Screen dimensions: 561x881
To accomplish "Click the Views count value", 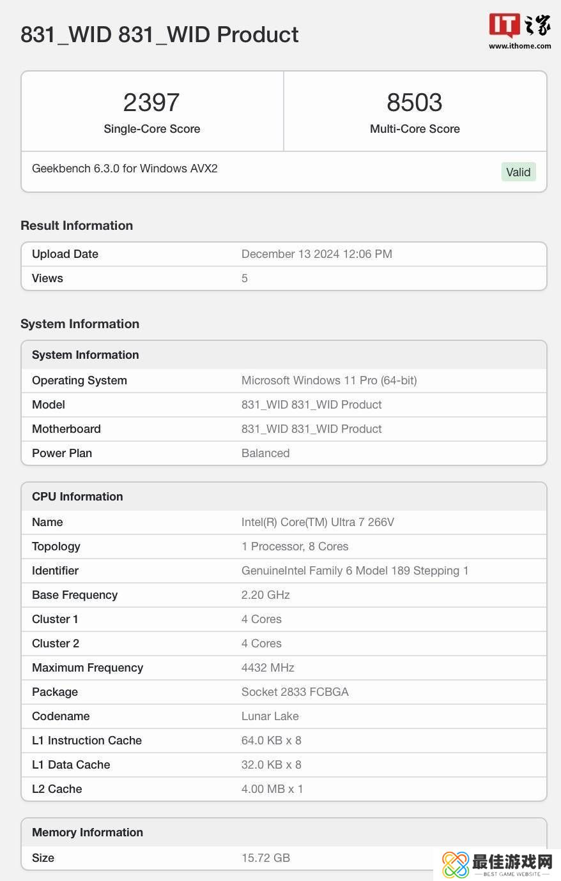I will point(245,278).
